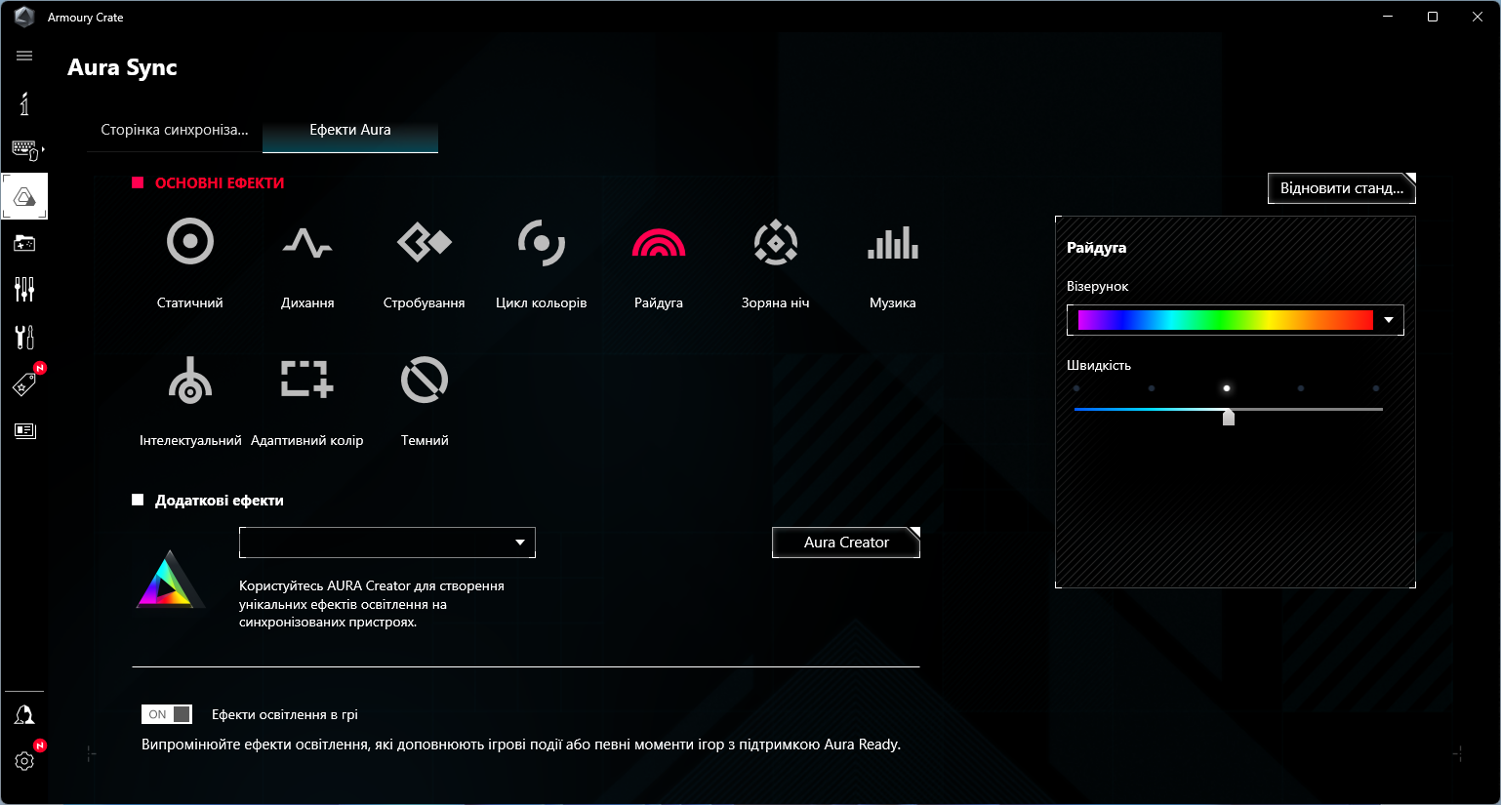Click the Ефекти освітлення в грі label
The image size is (1501, 805).
(285, 714)
